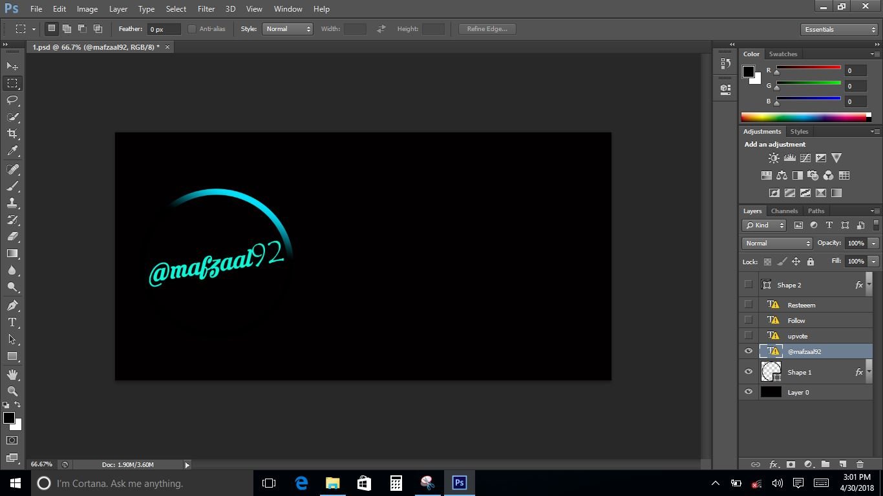Add a Curves adjustment
Viewport: 883px width, 496px height.
805,158
